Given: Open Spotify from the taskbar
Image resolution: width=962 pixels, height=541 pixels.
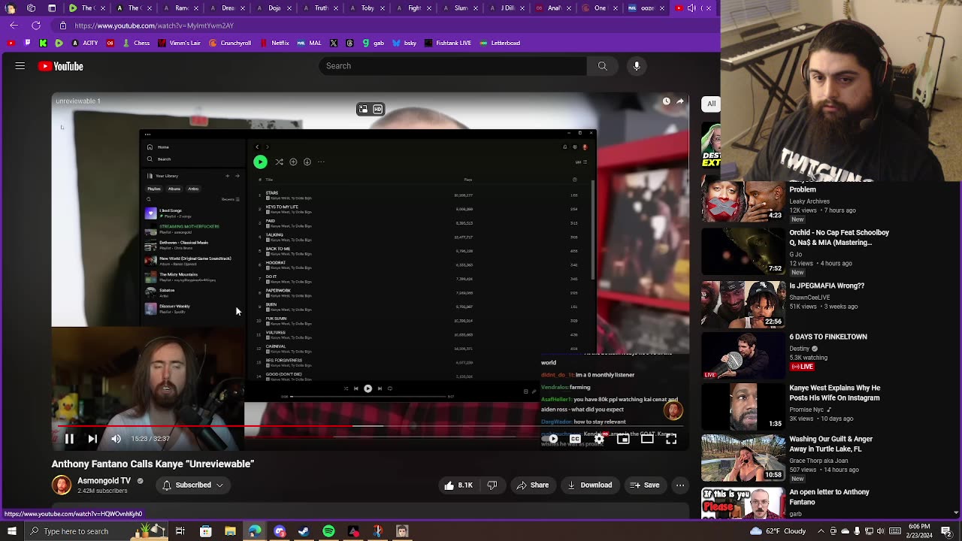Looking at the screenshot, I should pyautogui.click(x=328, y=531).
